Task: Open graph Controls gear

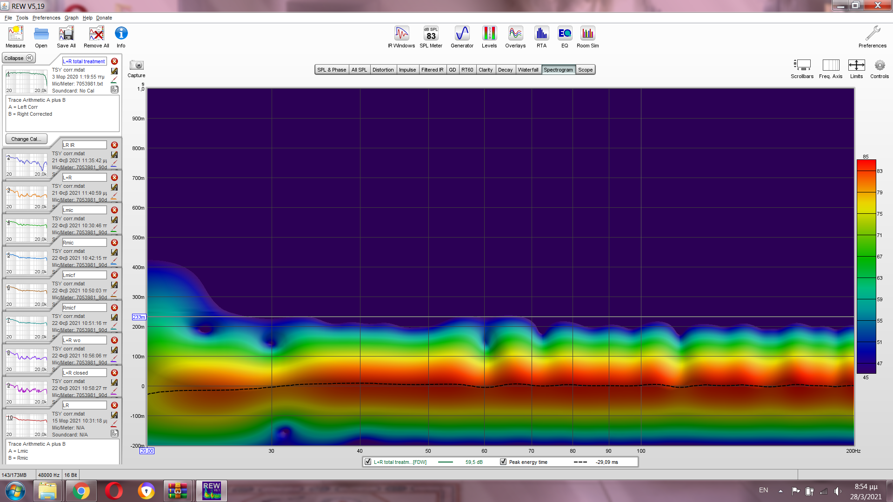Action: tap(879, 66)
